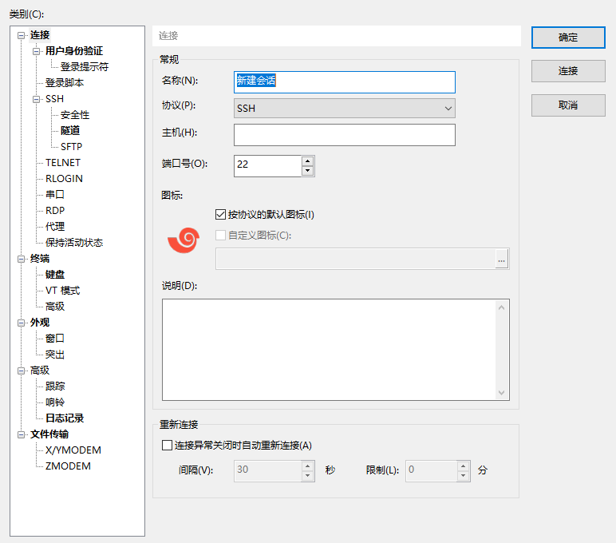Increase 限制 value with up arrow
Viewport: 616px width, 543px height.
coord(463,466)
